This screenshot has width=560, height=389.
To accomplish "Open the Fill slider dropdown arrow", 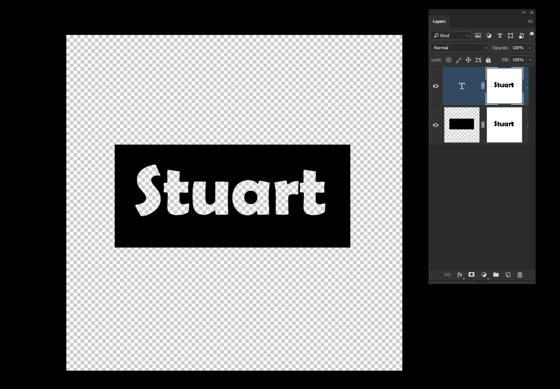I will [x=530, y=60].
